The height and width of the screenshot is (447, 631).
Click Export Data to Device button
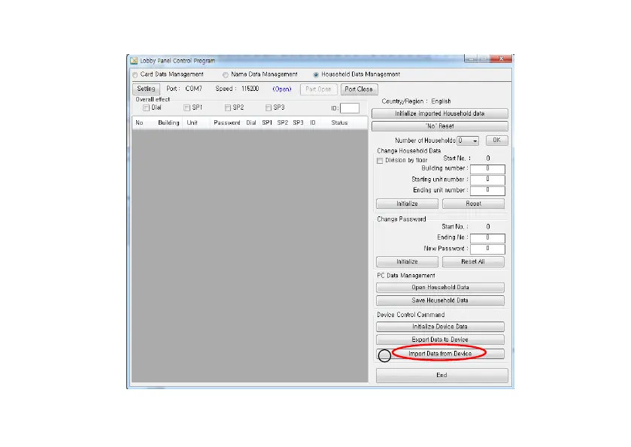point(440,340)
